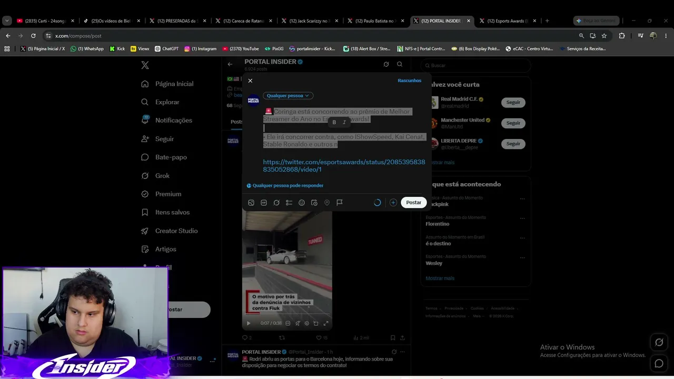Close the compose post dialog
The width and height of the screenshot is (674, 379).
(250, 81)
